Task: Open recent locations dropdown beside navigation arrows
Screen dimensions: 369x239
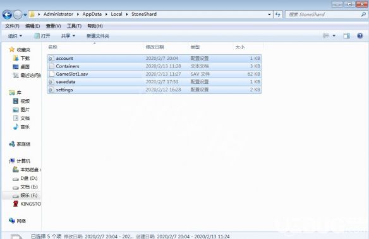Action: (25, 15)
